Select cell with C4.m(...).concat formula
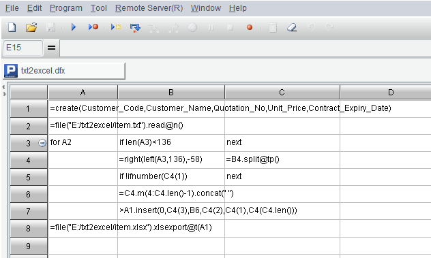This screenshot has height=258, width=431. 171,194
